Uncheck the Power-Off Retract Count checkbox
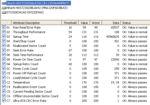 (4, 73)
